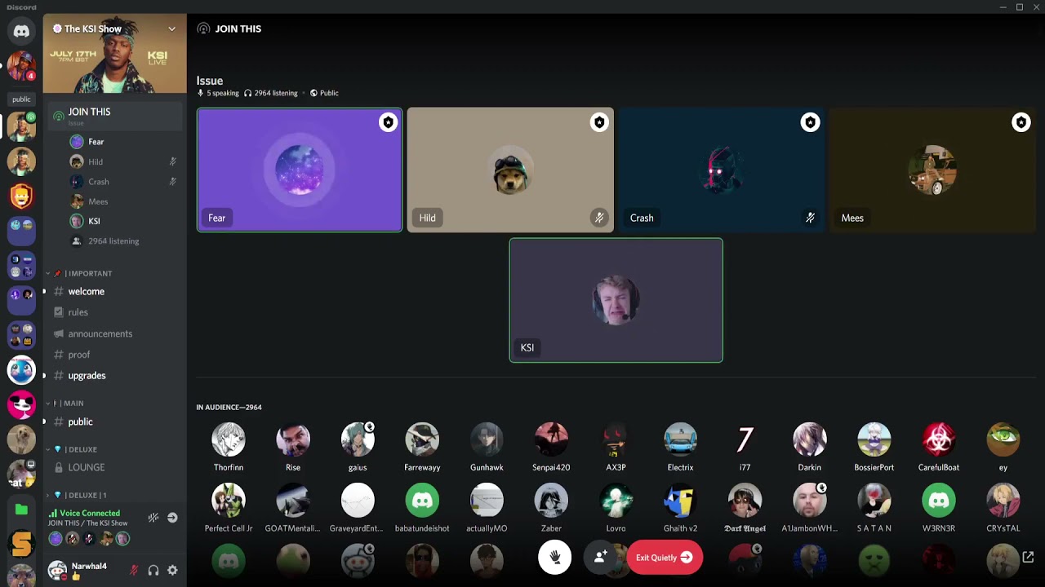1045x587 pixels.
Task: Pop out the stage window
Action: click(x=1028, y=558)
